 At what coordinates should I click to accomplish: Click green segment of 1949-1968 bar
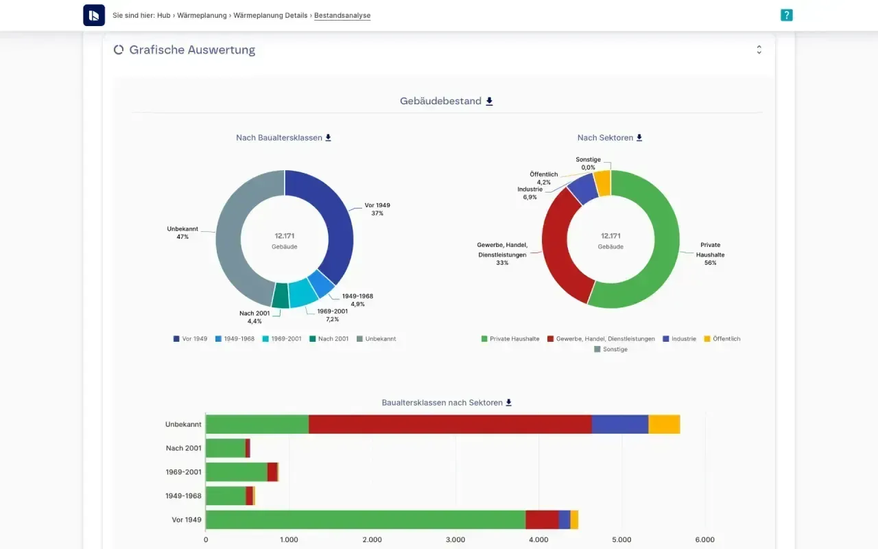pos(226,495)
